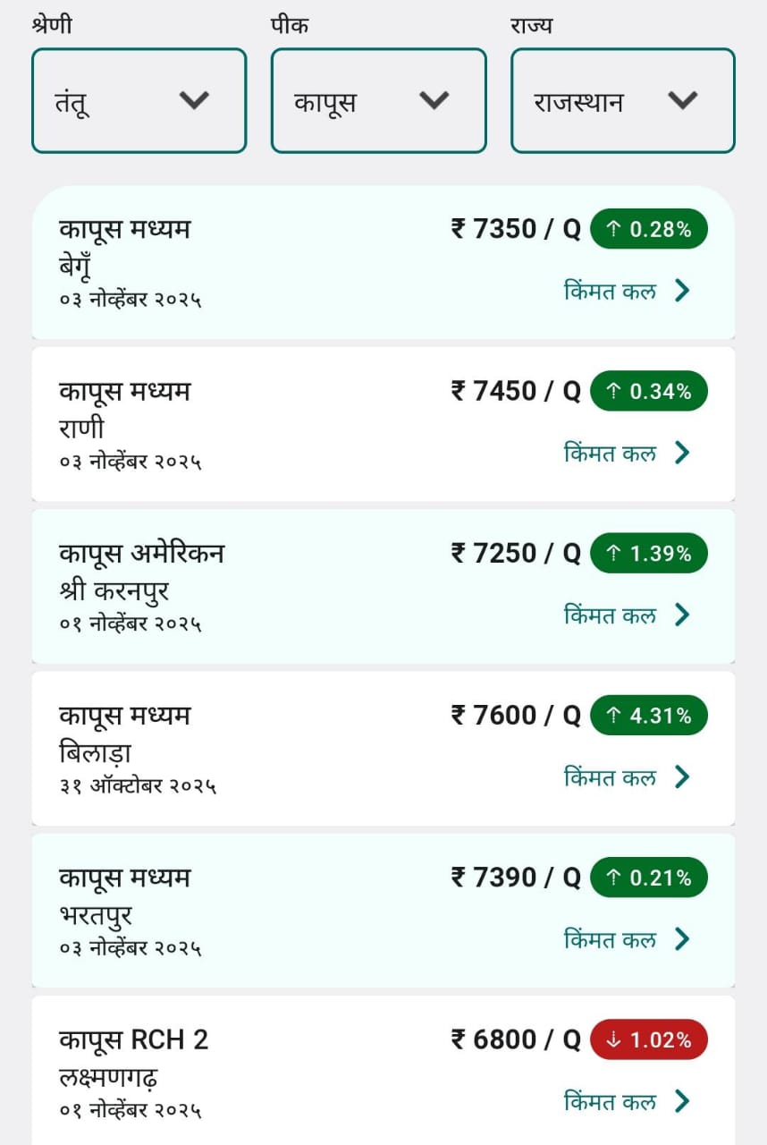The image size is (767, 1145).
Task: Tap the chevron arrow in भरतपुर price row
Action: (682, 939)
